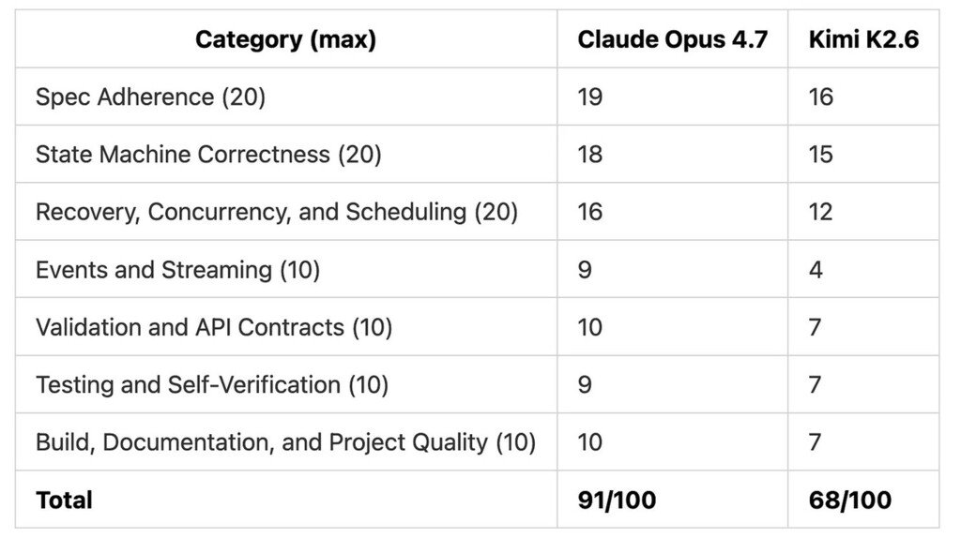
Task: Select Kimi's State Machine score of 15
Action: (x=820, y=155)
